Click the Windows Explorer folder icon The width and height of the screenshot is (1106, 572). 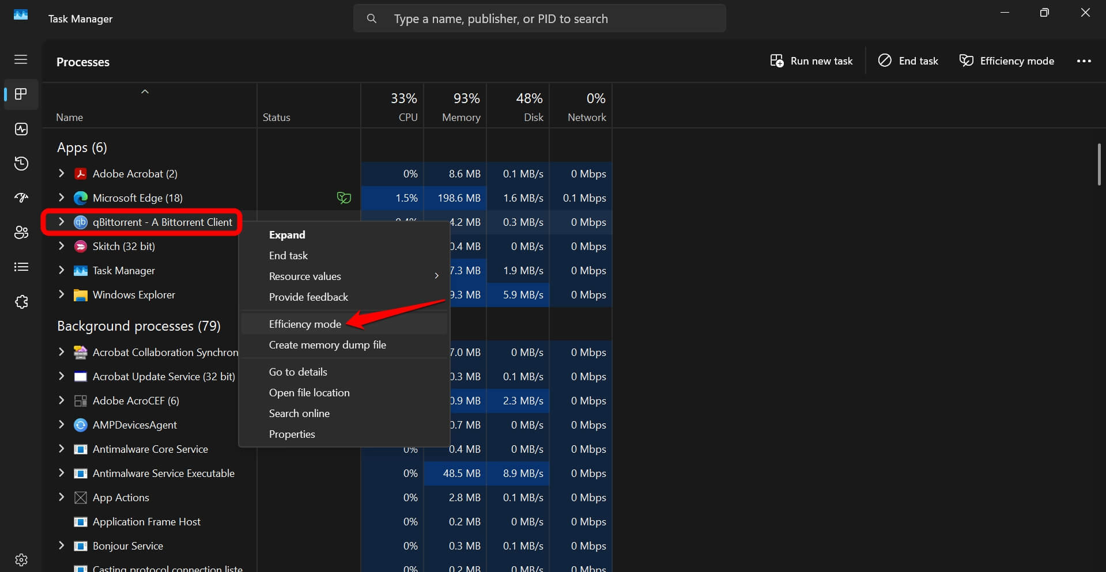point(81,295)
